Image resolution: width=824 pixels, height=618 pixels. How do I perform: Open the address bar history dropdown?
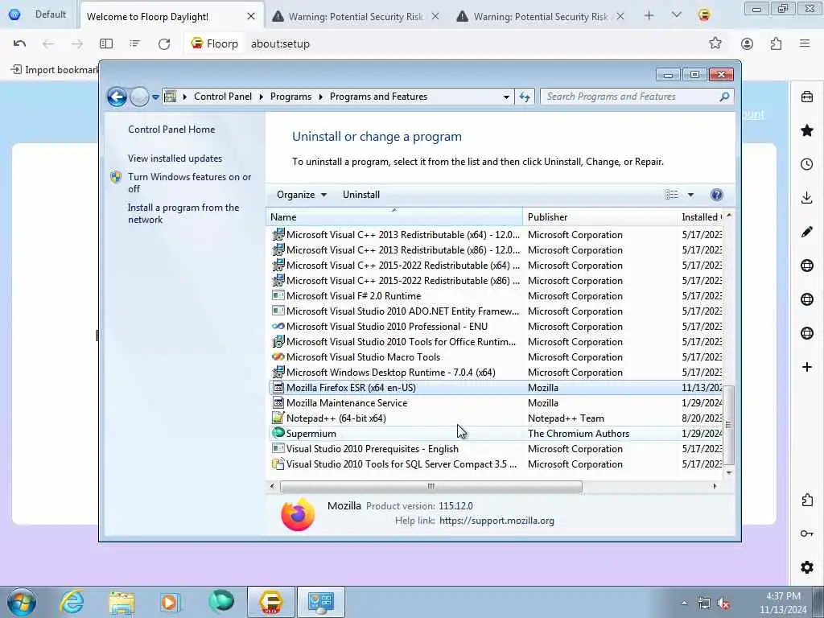click(506, 97)
